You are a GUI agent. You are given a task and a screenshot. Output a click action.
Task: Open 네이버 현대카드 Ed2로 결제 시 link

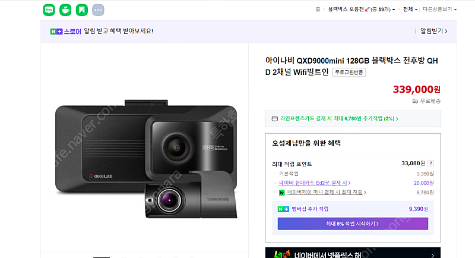315,183
